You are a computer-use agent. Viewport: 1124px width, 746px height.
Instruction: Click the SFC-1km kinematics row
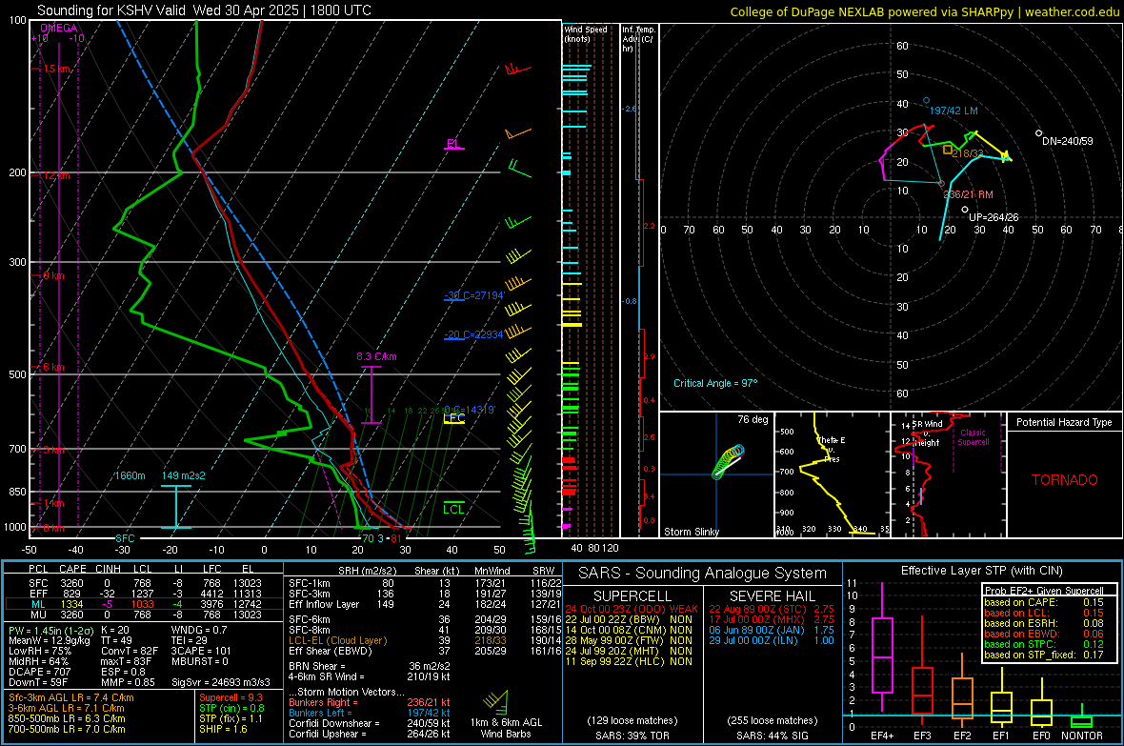425,583
